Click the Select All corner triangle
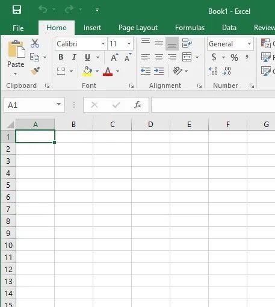Screen dimensions: 275x307 (x=10, y=125)
